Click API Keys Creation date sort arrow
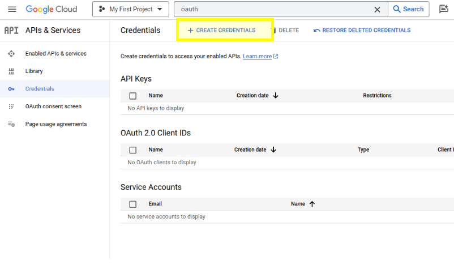This screenshot has width=454, height=269. 276,96
